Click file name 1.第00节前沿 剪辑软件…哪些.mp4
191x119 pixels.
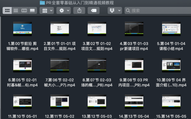point(22,46)
